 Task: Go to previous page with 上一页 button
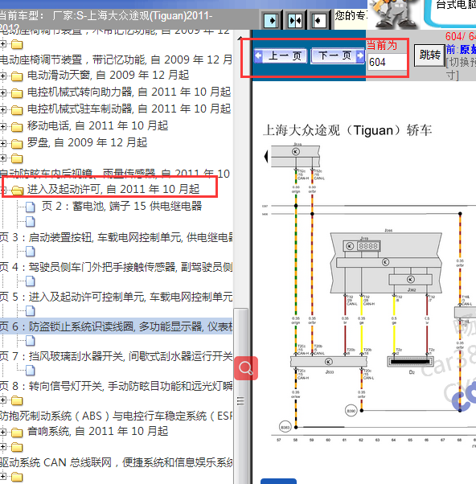(x=281, y=55)
